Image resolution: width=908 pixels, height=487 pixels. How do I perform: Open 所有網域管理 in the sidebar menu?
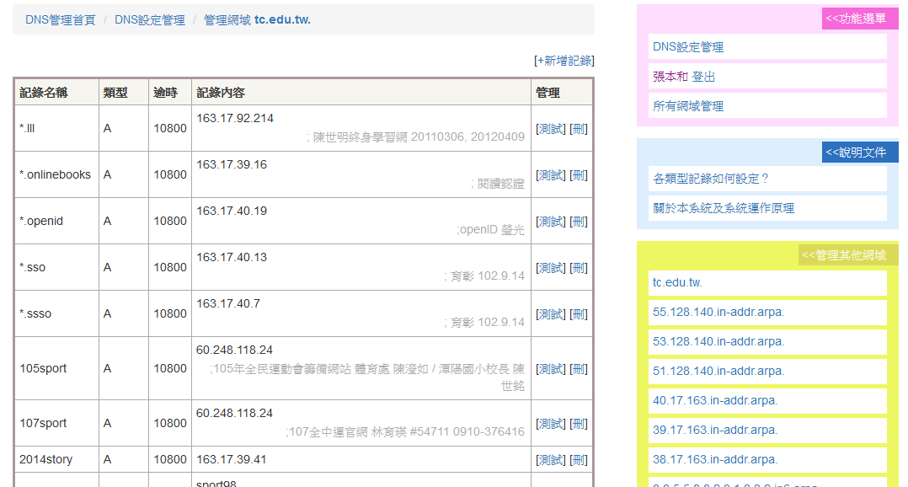[688, 106]
